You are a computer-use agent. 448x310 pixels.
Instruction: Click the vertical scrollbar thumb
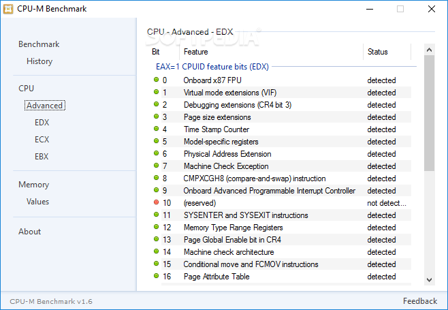click(x=429, y=113)
